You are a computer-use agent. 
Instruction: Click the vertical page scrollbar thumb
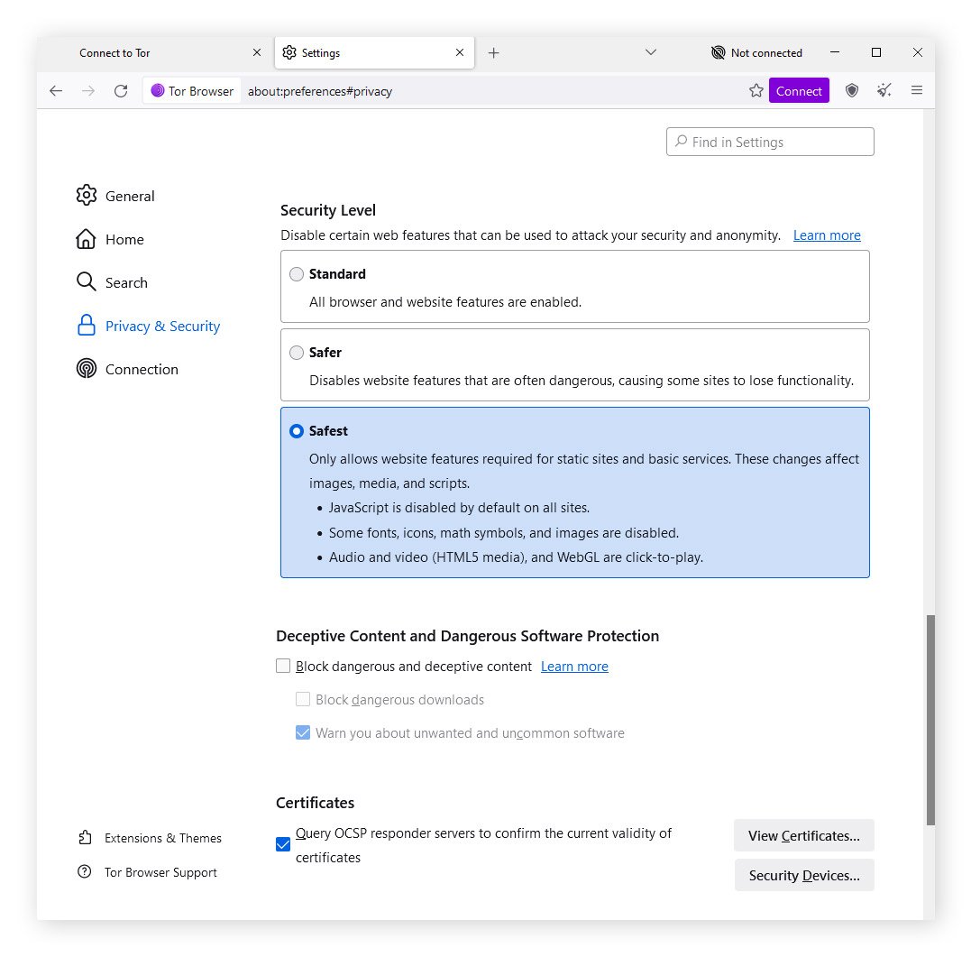point(930,720)
